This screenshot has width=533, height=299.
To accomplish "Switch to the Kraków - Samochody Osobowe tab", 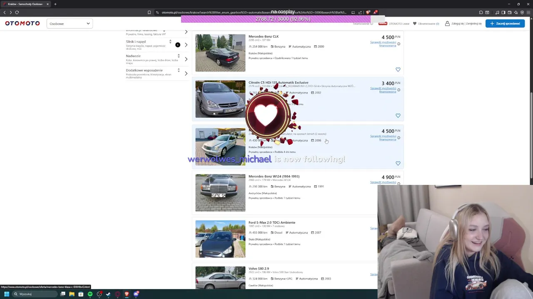I will pos(25,4).
